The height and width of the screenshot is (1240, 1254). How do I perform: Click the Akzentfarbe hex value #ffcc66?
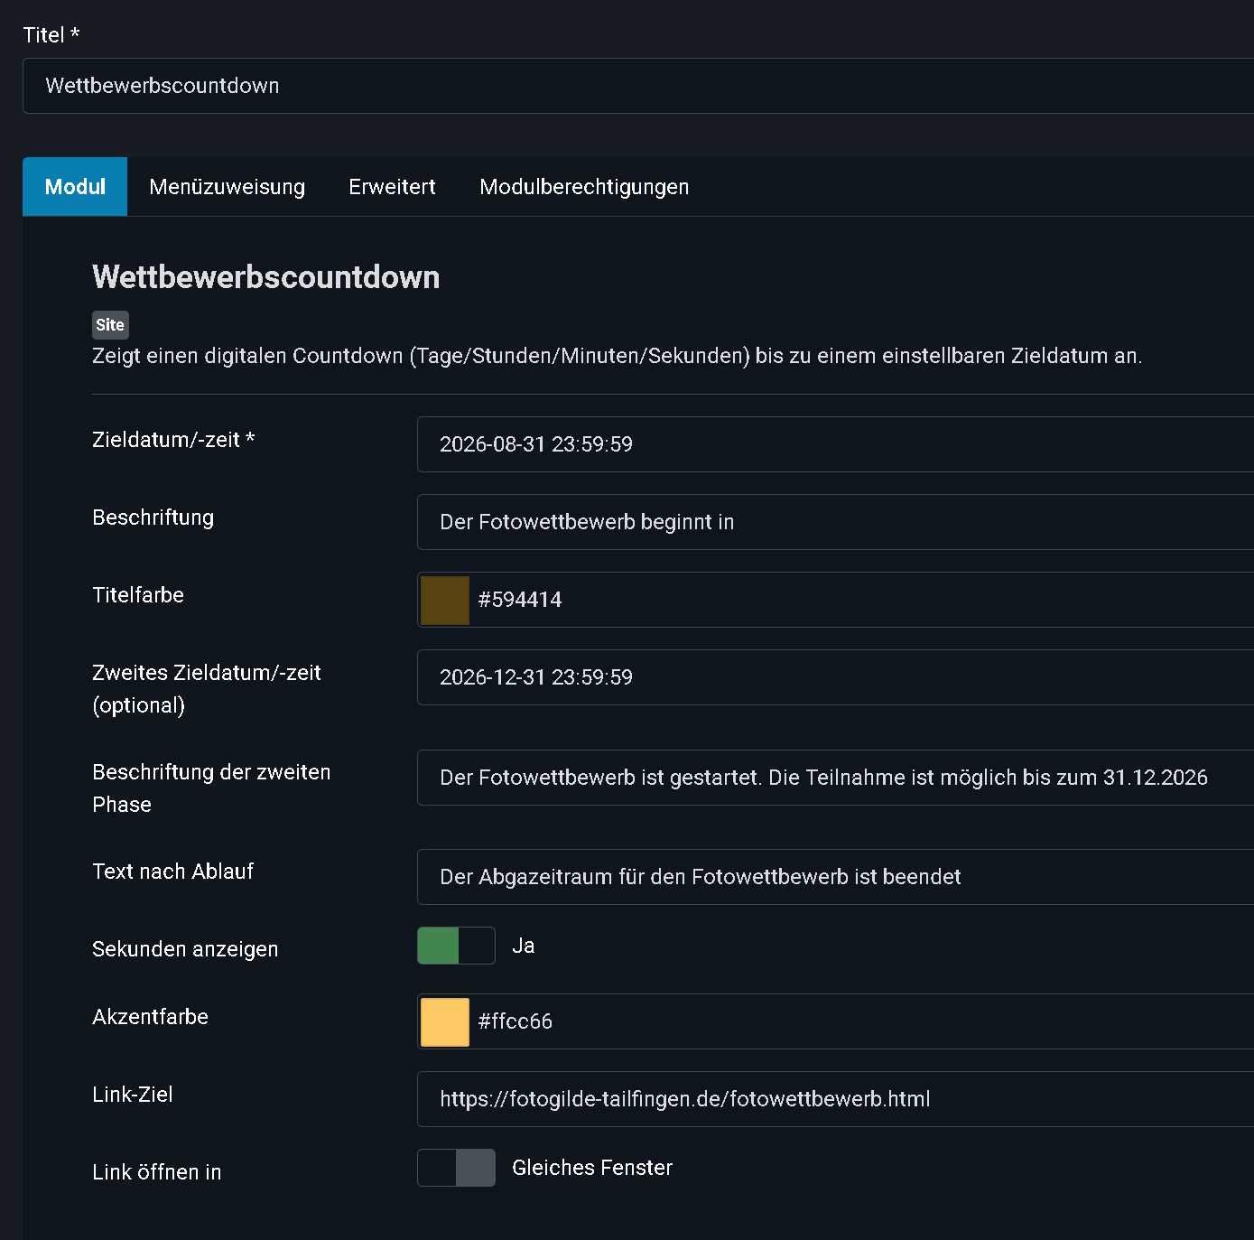(515, 1021)
